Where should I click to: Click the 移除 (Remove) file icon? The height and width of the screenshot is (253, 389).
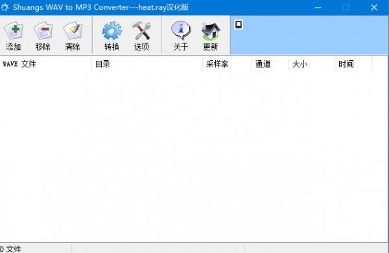point(43,31)
